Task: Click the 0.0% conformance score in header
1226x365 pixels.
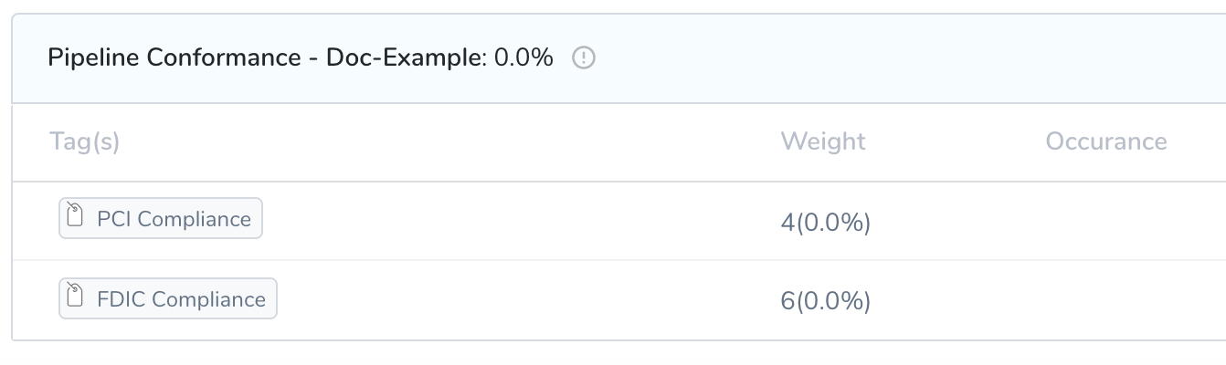Action: click(x=523, y=58)
